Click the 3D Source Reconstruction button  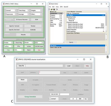[x=22, y=20]
